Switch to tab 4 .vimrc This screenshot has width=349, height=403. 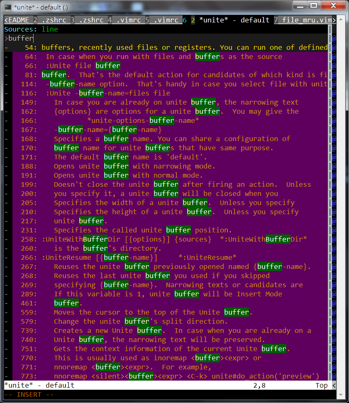point(124,20)
